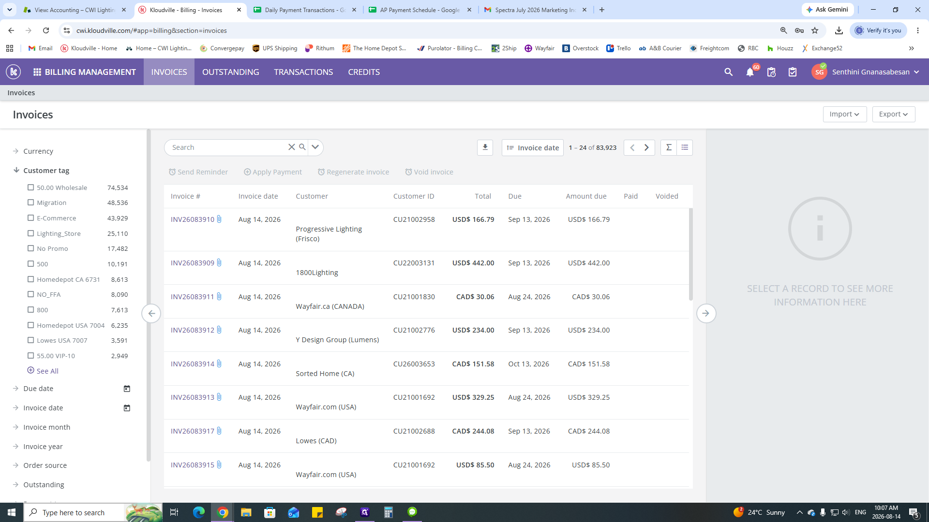This screenshot has width=929, height=522.
Task: Open the Due date calendar picker icon
Action: (127, 389)
